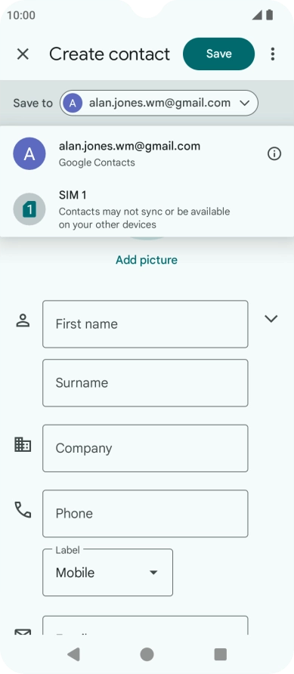Open the Mobile label dropdown

point(107,573)
